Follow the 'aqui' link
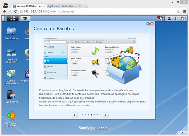This screenshot has width=189, height=136. pos(70,102)
